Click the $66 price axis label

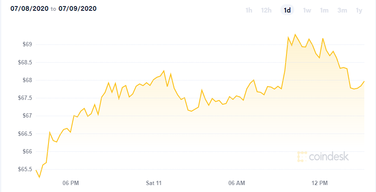(x=27, y=151)
